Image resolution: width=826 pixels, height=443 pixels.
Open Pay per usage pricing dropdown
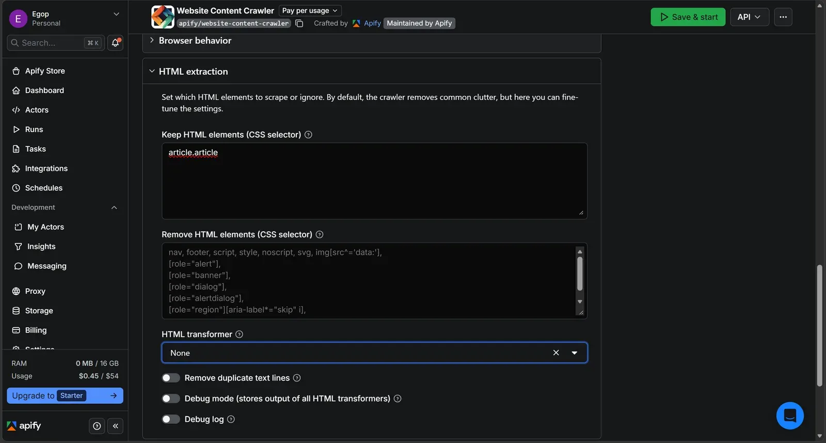coord(310,11)
